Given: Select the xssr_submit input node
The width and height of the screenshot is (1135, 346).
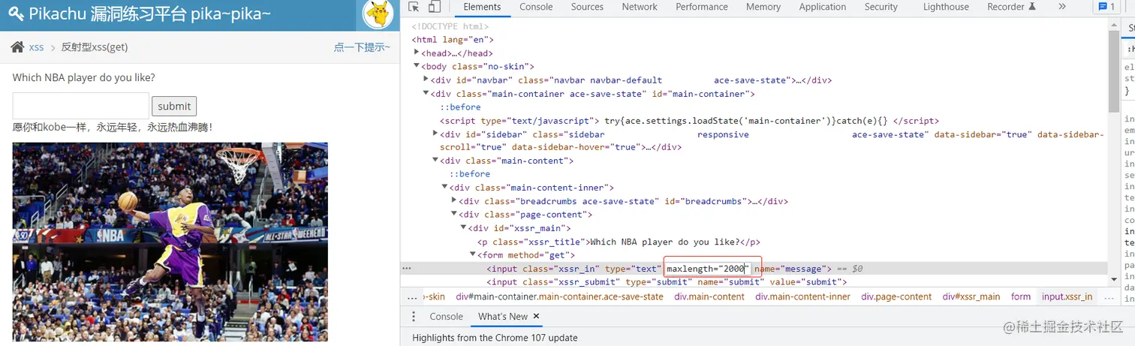Looking at the screenshot, I should pos(667,282).
